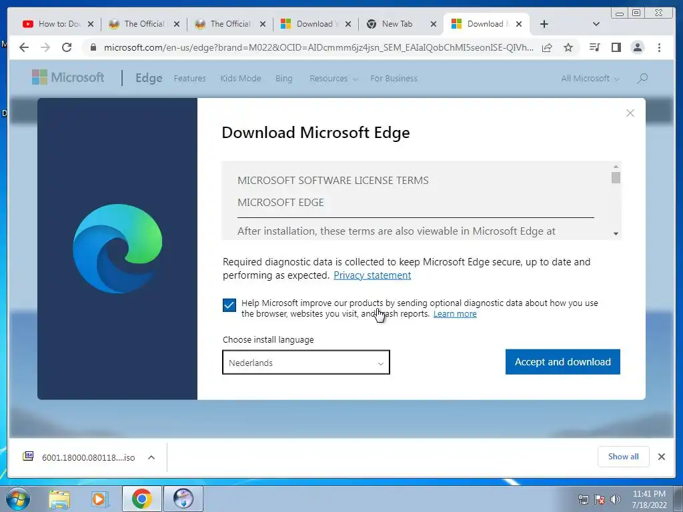Bookmark this page with the star icon

568,47
